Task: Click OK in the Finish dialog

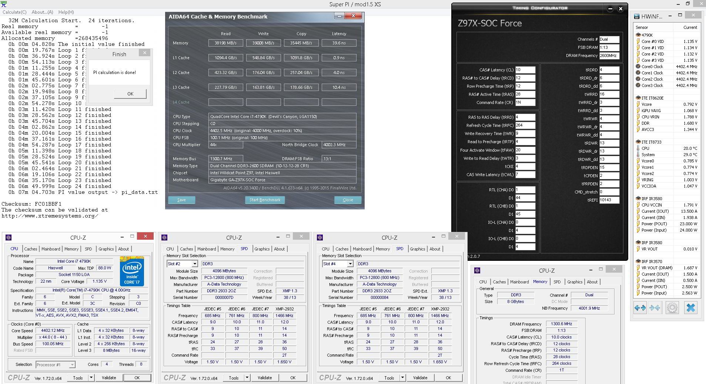Action: coord(130,94)
